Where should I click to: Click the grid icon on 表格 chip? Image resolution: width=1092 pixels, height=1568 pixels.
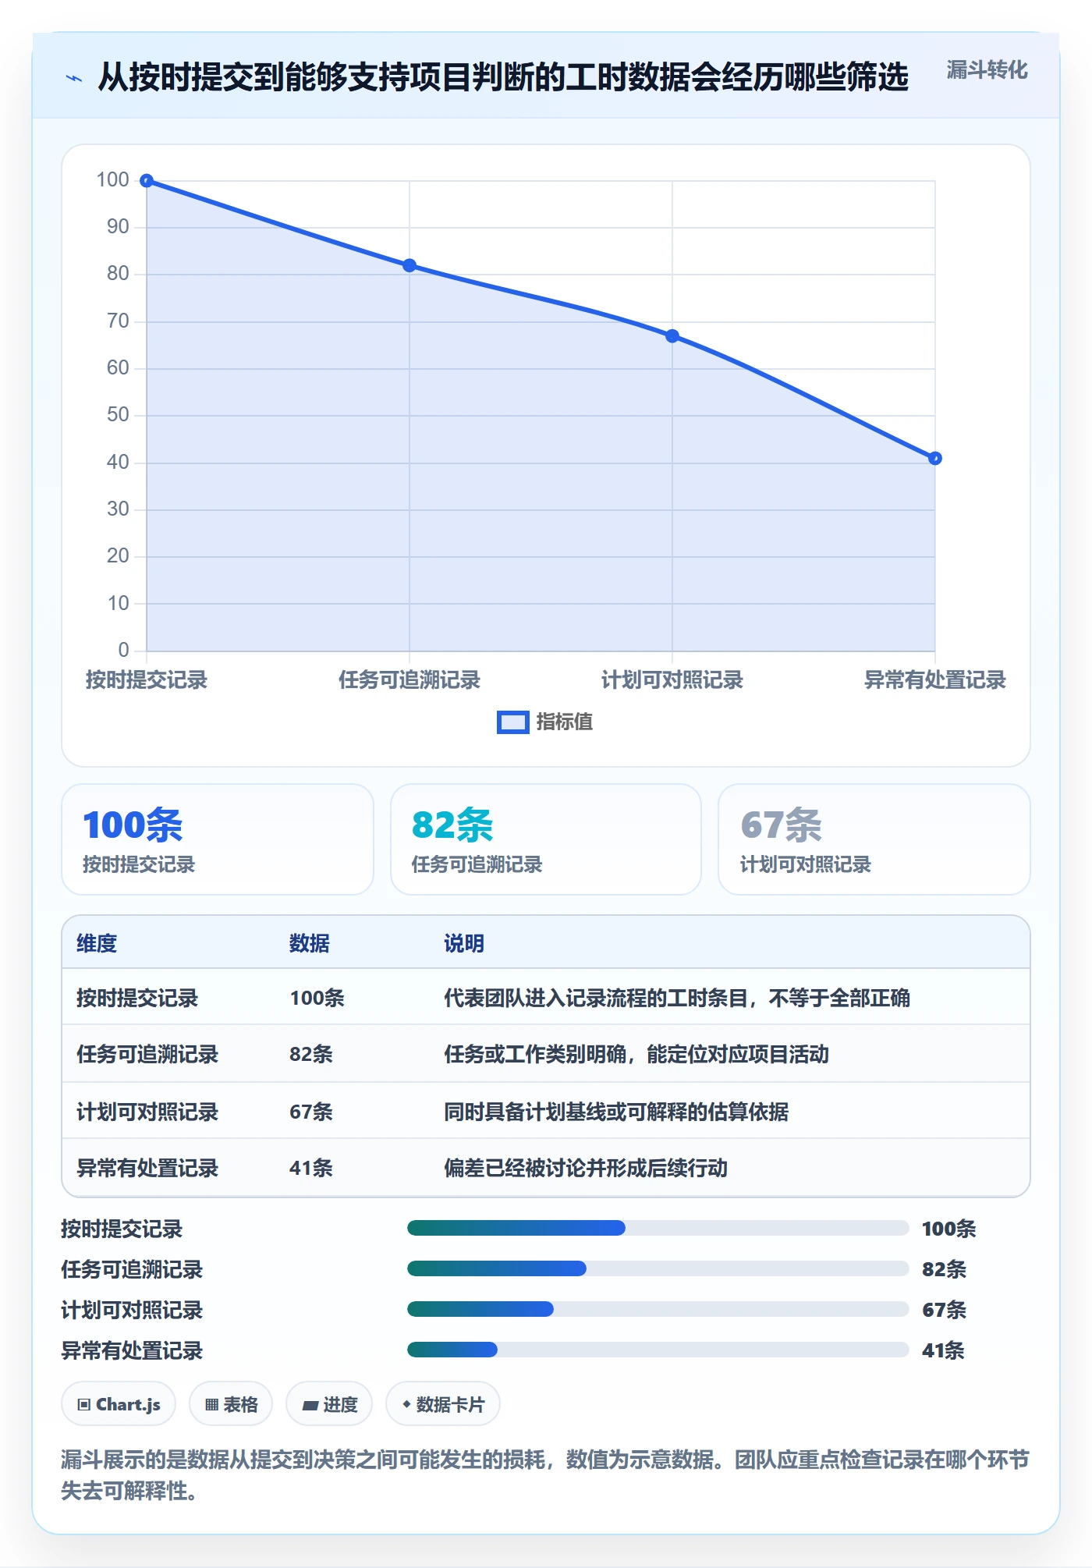(211, 1406)
